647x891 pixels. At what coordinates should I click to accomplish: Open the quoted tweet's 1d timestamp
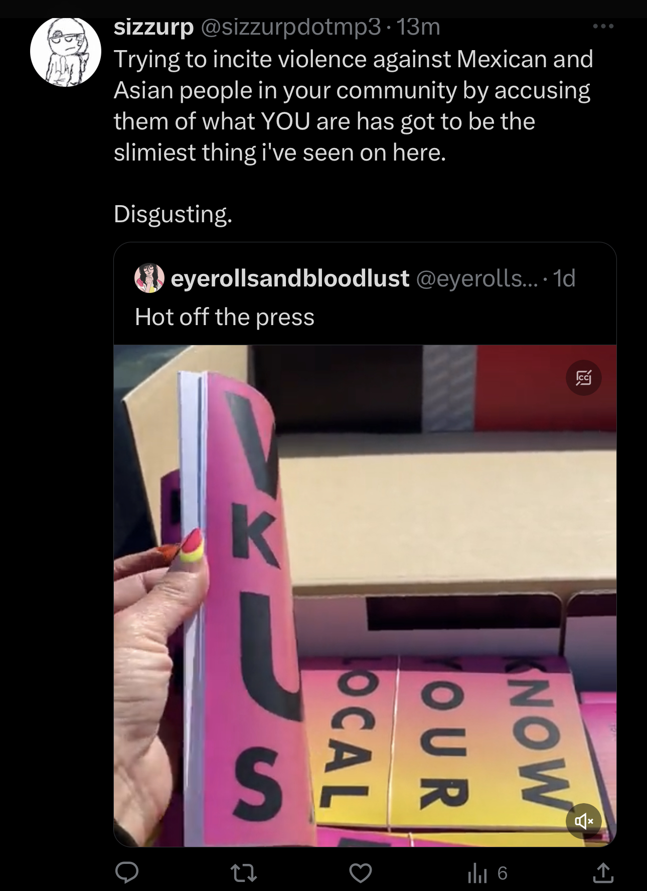[564, 278]
